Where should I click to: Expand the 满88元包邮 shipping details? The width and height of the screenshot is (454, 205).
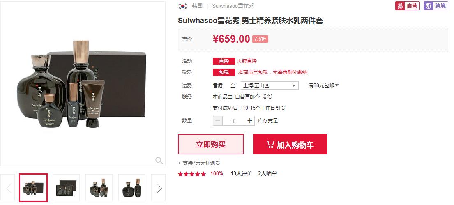click(323, 85)
